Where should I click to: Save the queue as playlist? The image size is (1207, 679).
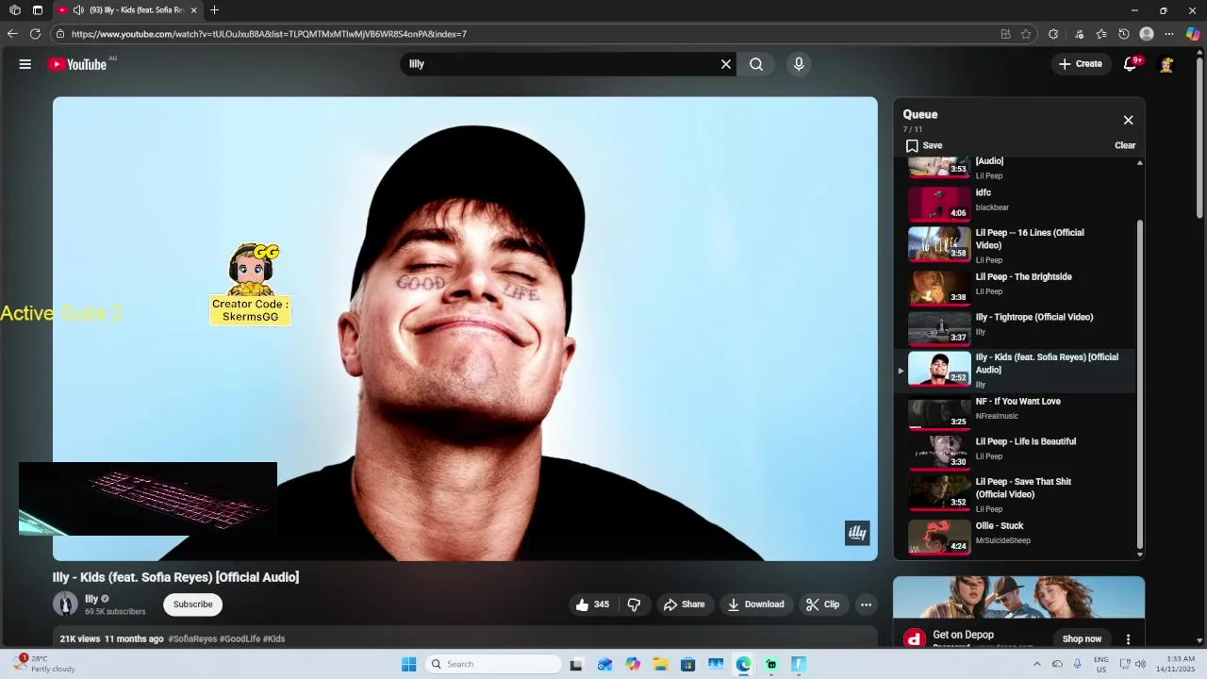pos(924,145)
